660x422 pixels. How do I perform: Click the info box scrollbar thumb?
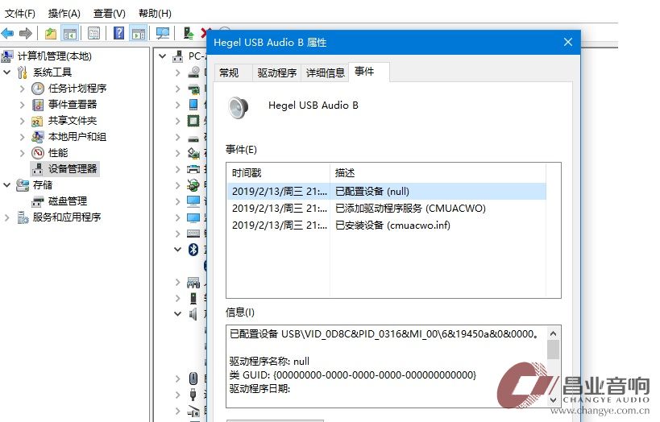pos(553,350)
